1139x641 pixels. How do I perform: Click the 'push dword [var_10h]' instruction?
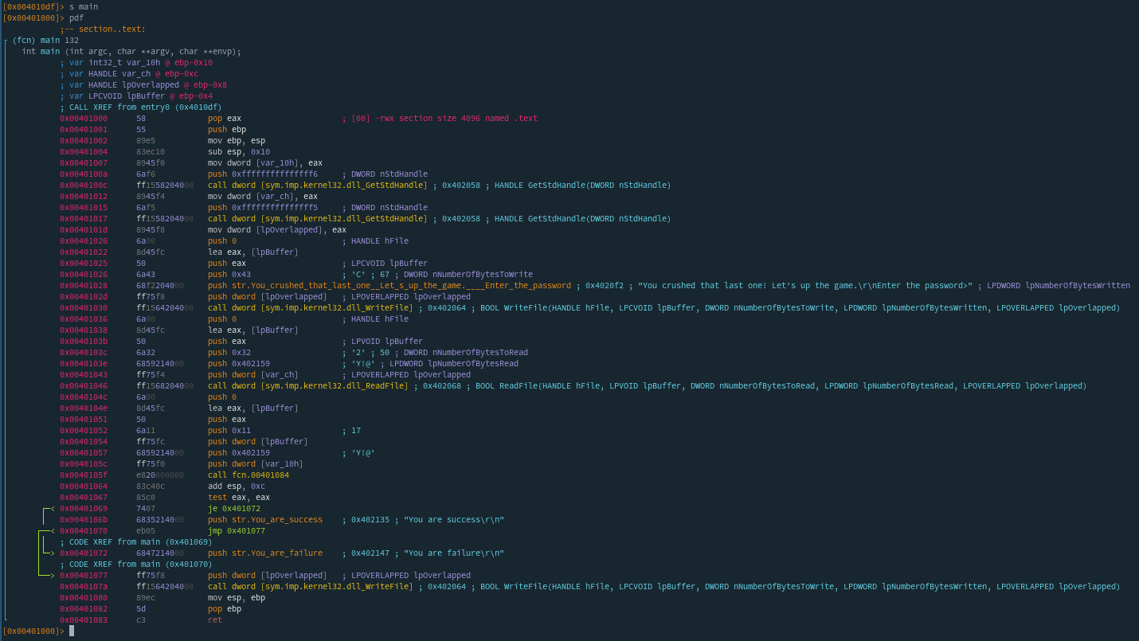[x=256, y=463]
